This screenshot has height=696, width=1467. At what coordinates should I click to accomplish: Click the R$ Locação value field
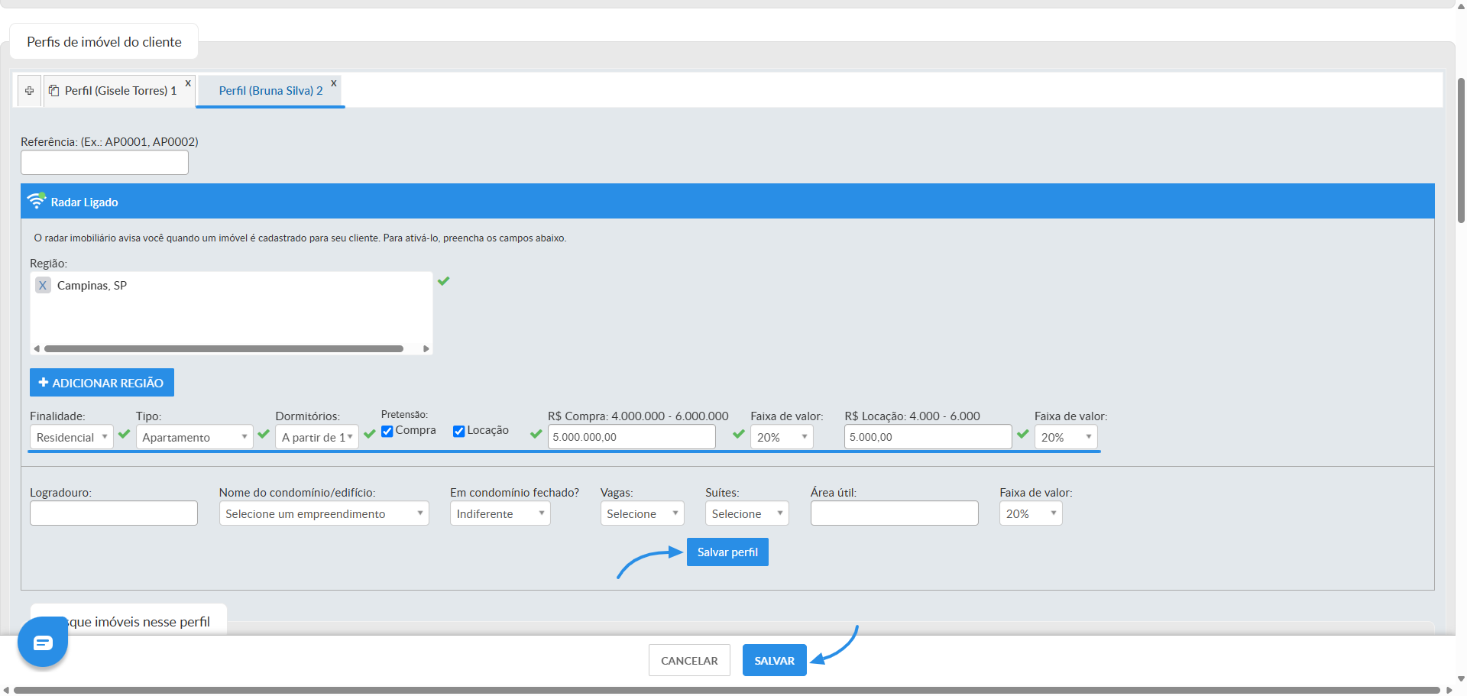(928, 437)
